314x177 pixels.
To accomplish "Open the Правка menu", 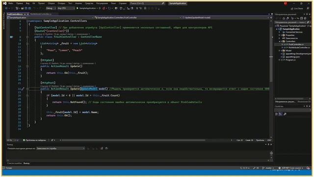I will click(20, 3).
